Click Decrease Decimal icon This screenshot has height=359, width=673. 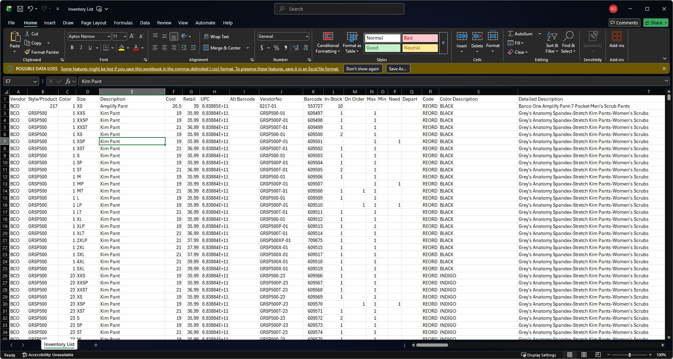point(305,48)
